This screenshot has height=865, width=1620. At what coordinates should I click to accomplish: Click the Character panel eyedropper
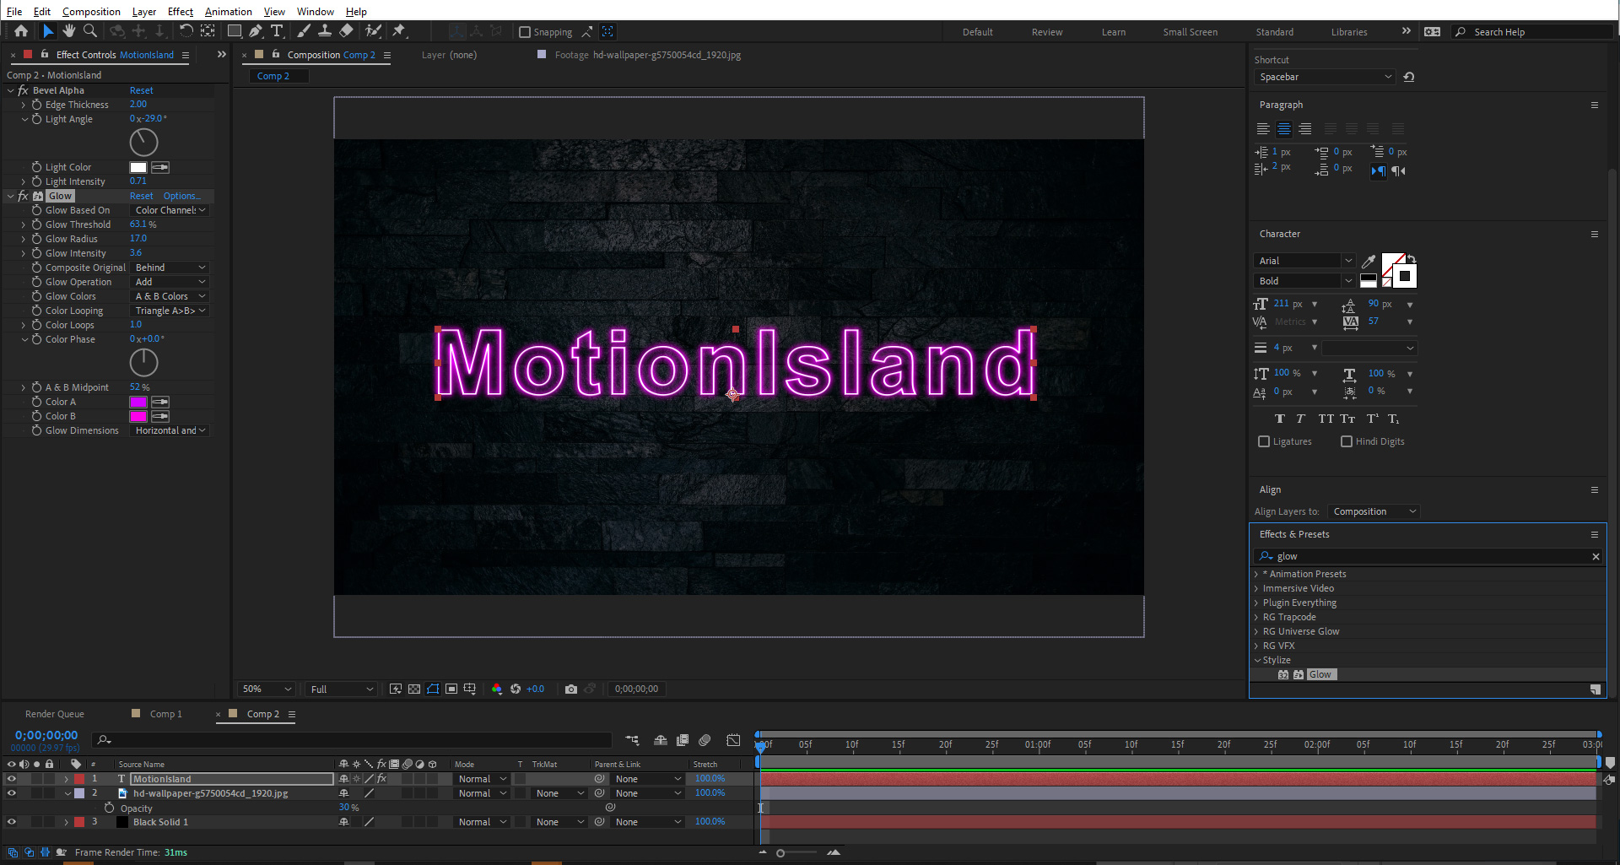(1369, 261)
